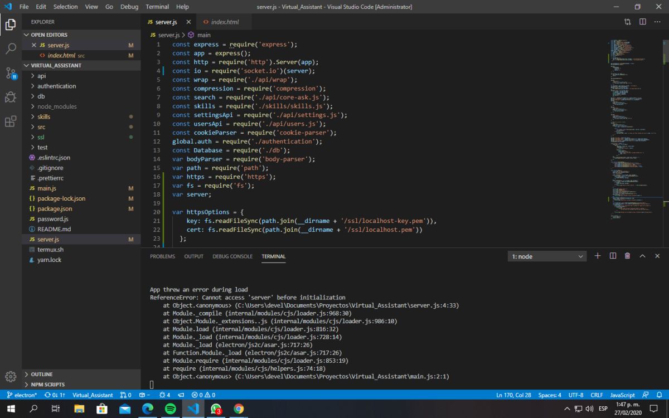
Task: Open package.json in explorer
Action: (81, 208)
